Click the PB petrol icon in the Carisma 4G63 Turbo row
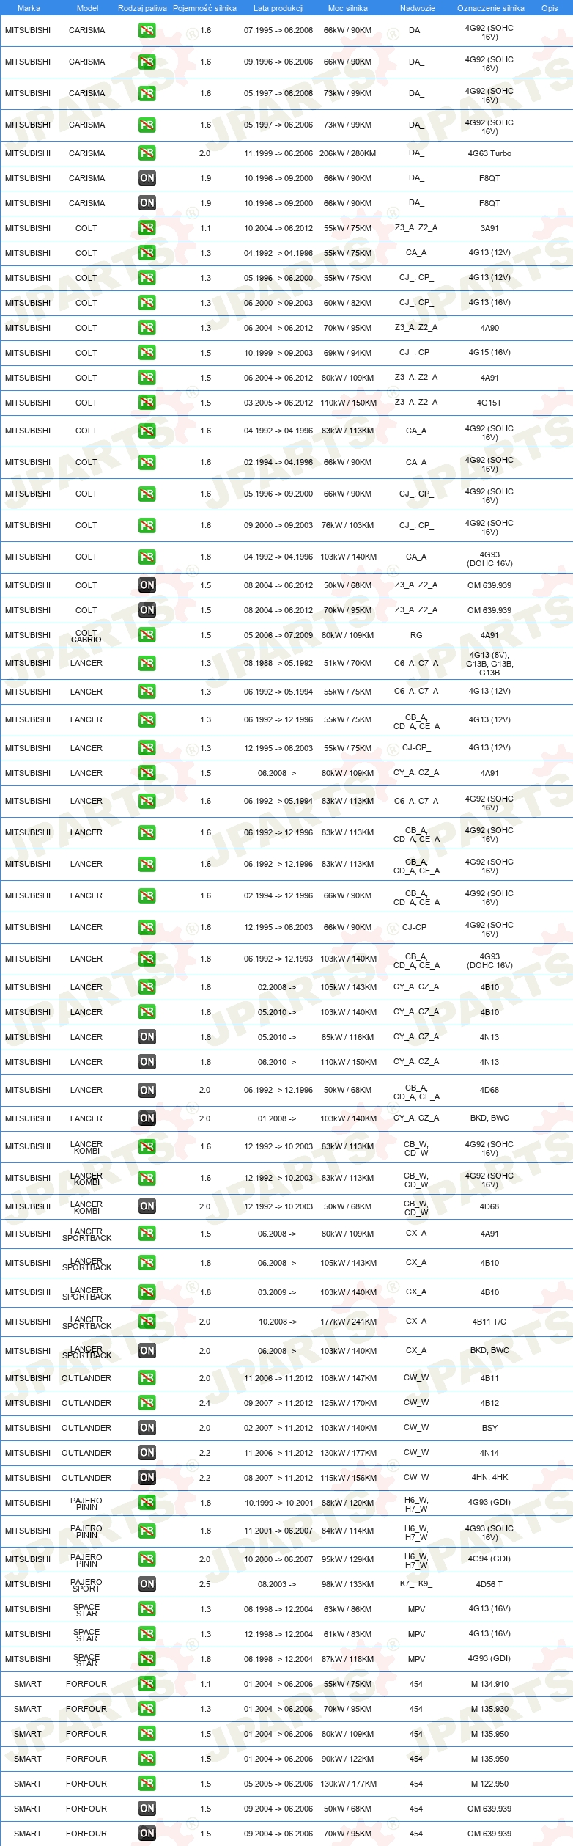The image size is (573, 1846). pos(147,153)
